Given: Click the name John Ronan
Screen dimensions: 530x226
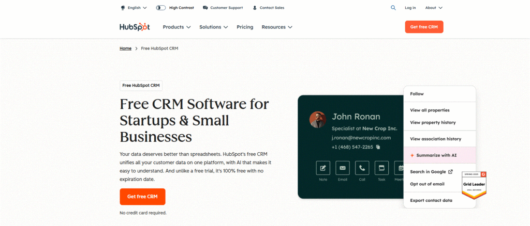Looking at the screenshot, I should 356,117.
